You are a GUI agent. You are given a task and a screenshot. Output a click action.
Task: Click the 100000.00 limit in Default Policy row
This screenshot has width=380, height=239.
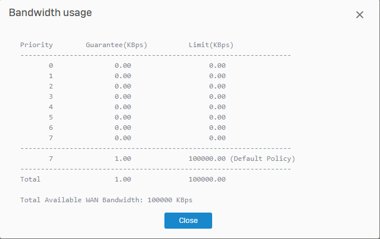[x=207, y=159]
